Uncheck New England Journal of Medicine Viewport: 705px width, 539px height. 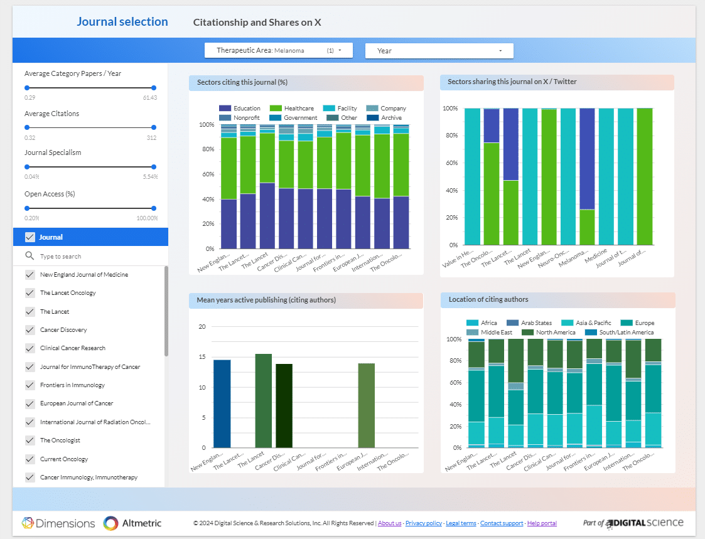click(30, 275)
